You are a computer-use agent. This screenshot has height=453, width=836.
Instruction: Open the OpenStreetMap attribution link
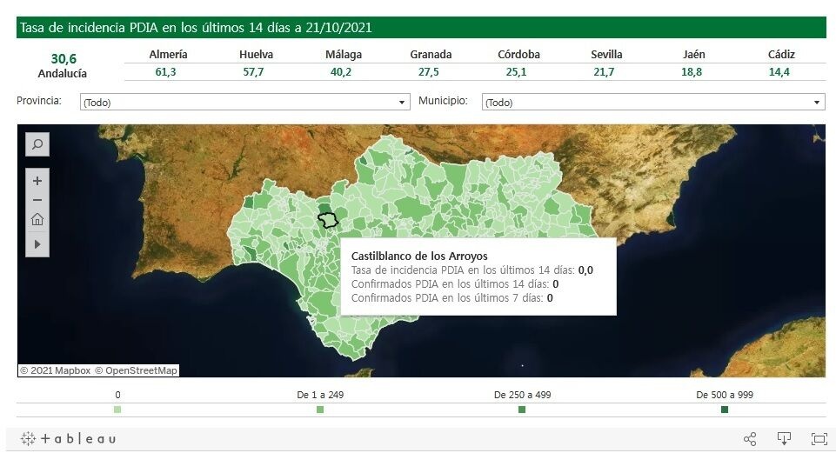[x=137, y=370]
